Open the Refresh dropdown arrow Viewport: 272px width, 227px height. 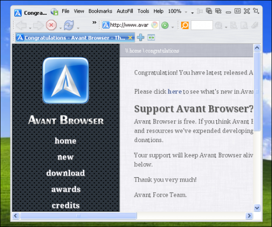pyautogui.click(x=78, y=28)
